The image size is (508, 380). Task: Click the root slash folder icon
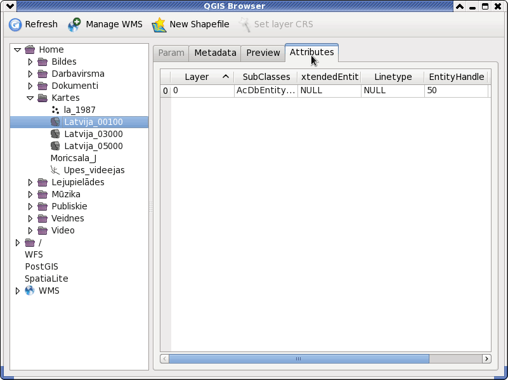[30, 242]
